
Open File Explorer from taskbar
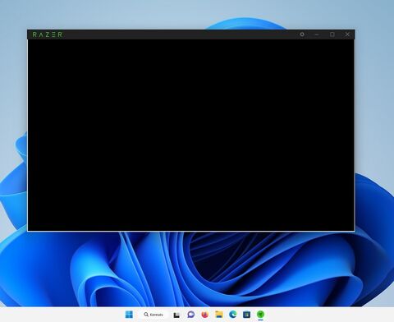(x=218, y=315)
